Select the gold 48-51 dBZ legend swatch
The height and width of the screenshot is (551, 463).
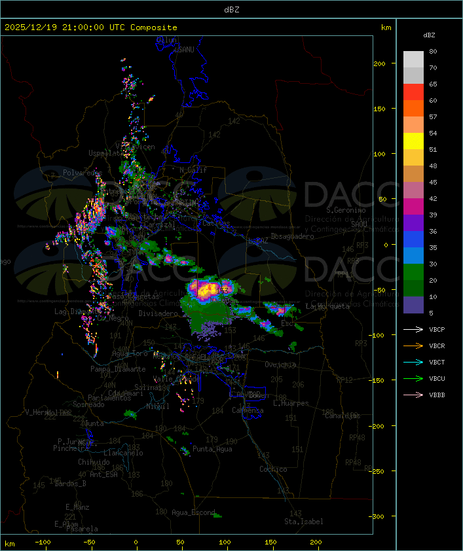pyautogui.click(x=413, y=158)
